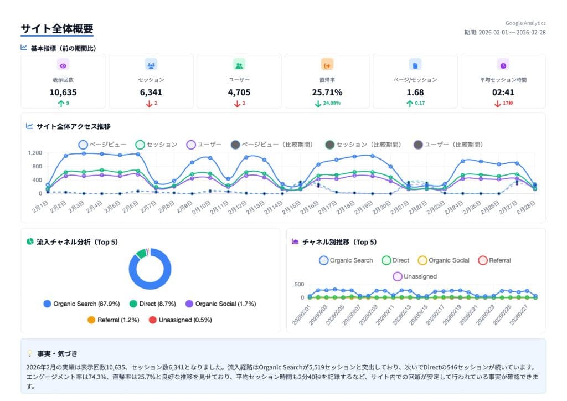This screenshot has height=401, width=567.
Task: Click the orange exit icon above 直帰率
Action: click(327, 65)
